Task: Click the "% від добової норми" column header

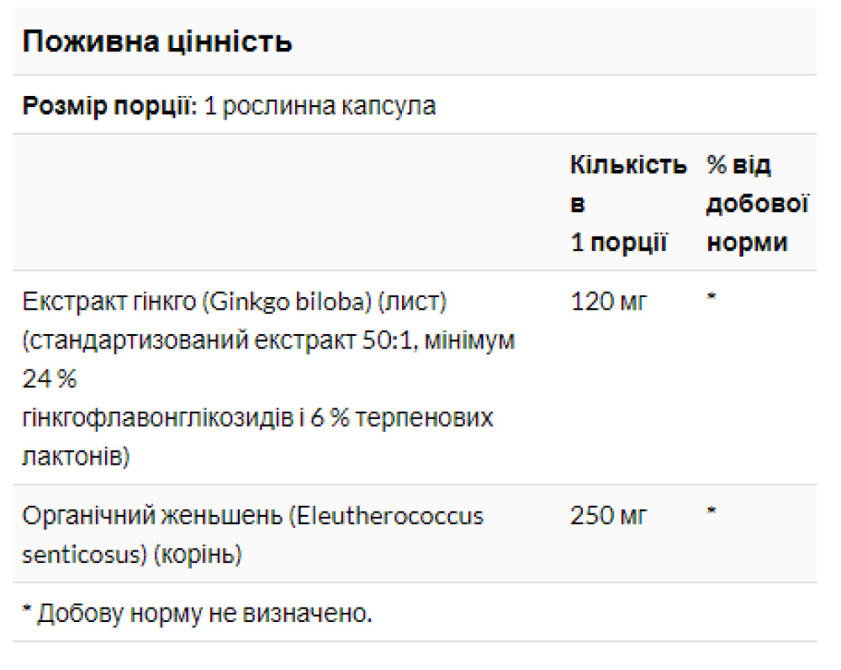Action: click(757, 204)
